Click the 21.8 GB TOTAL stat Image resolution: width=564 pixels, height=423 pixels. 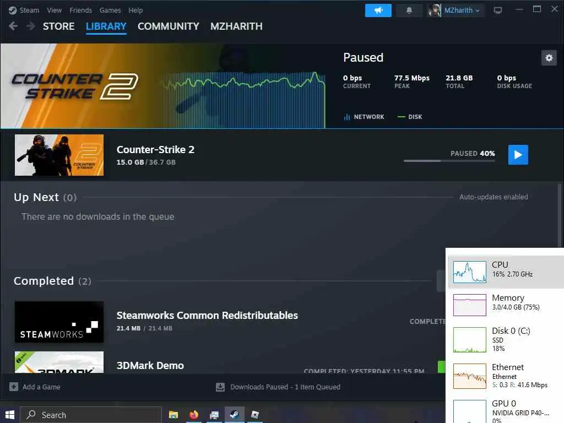(x=459, y=82)
